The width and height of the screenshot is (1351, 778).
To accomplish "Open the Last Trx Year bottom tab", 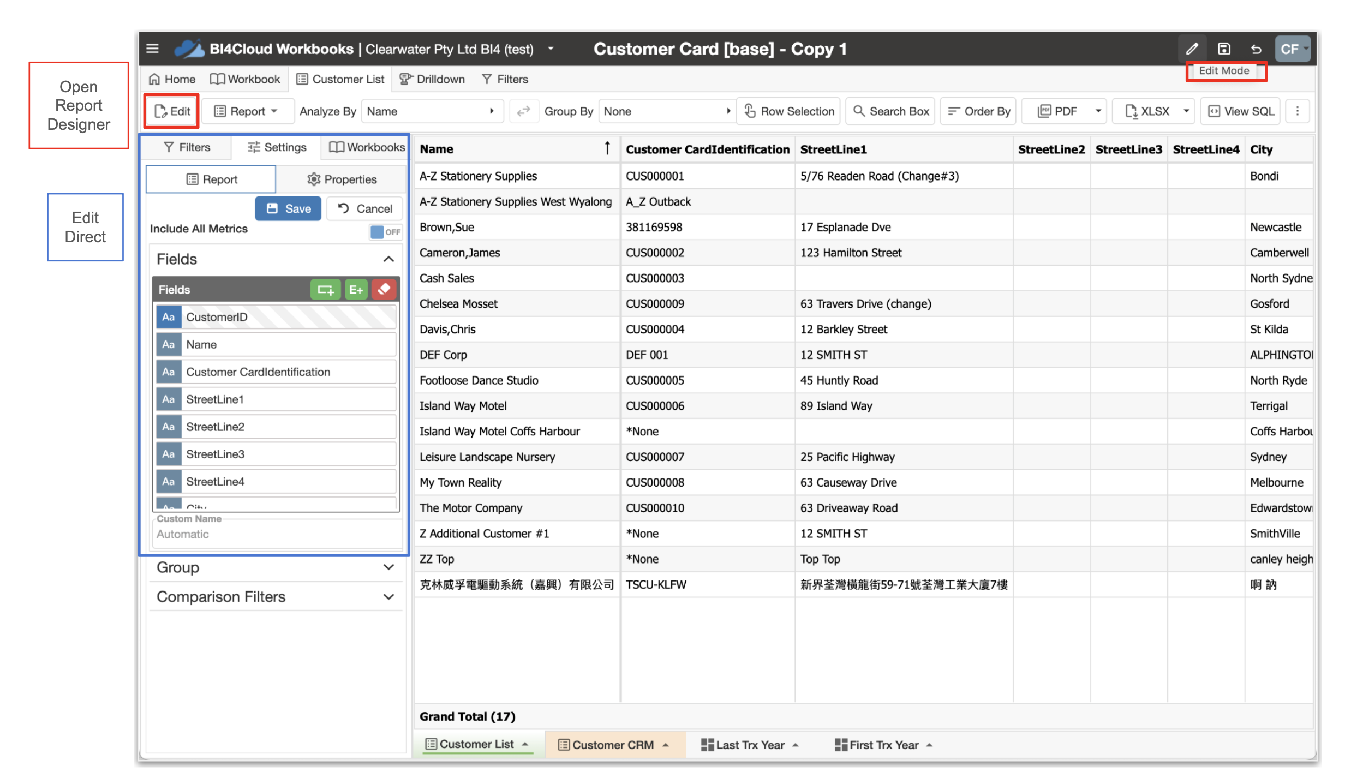I will coord(750,745).
